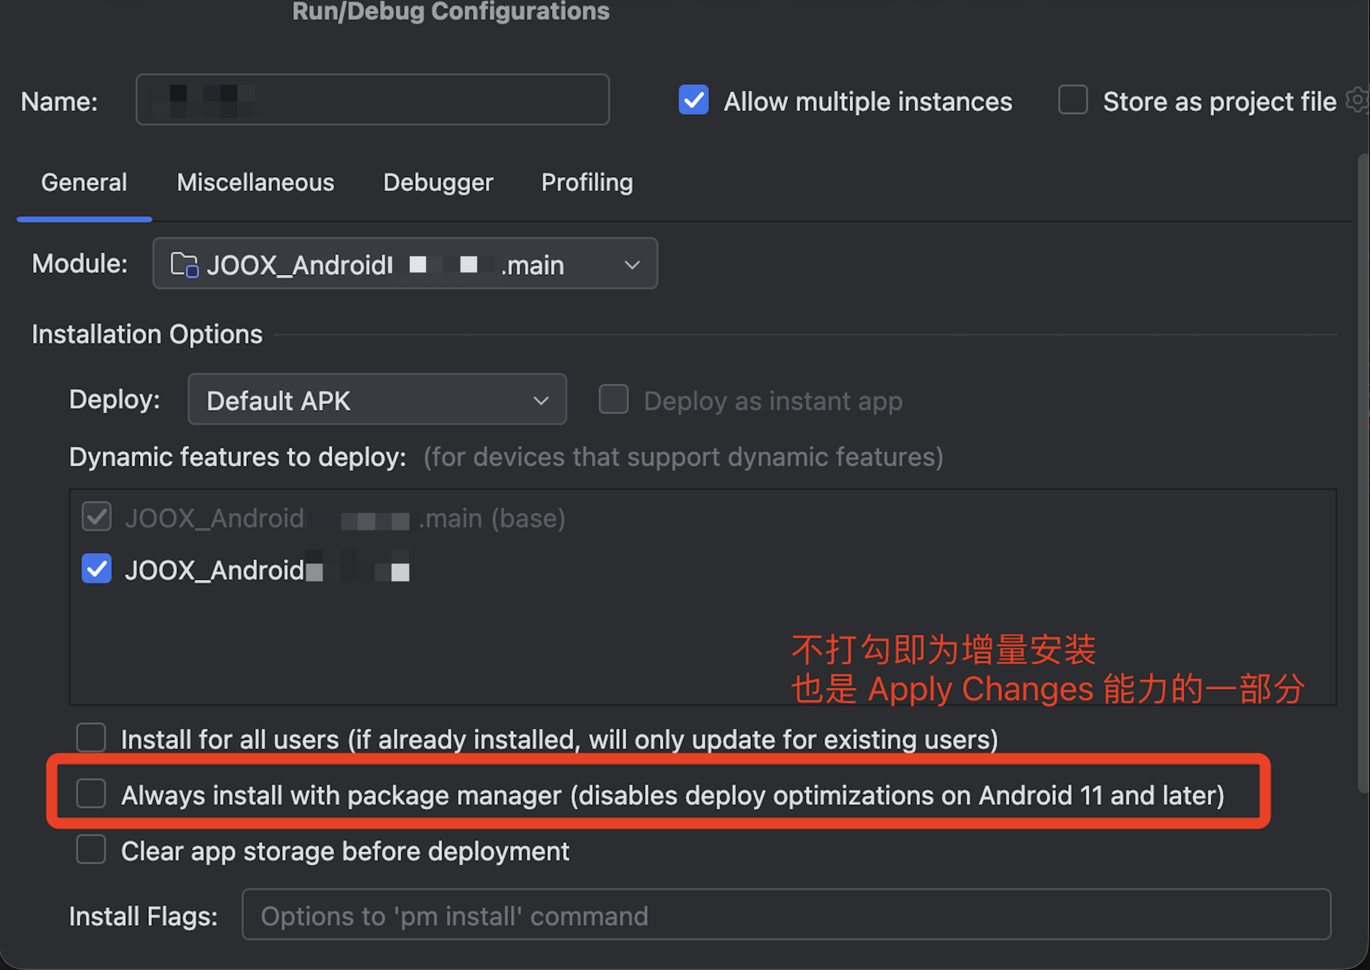Open the Module dropdown
This screenshot has height=970, width=1370.
405,264
